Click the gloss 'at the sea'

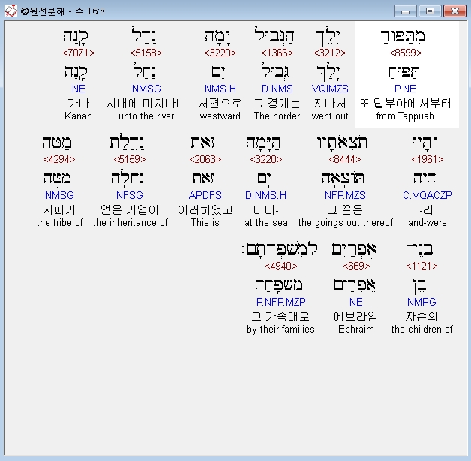click(265, 223)
